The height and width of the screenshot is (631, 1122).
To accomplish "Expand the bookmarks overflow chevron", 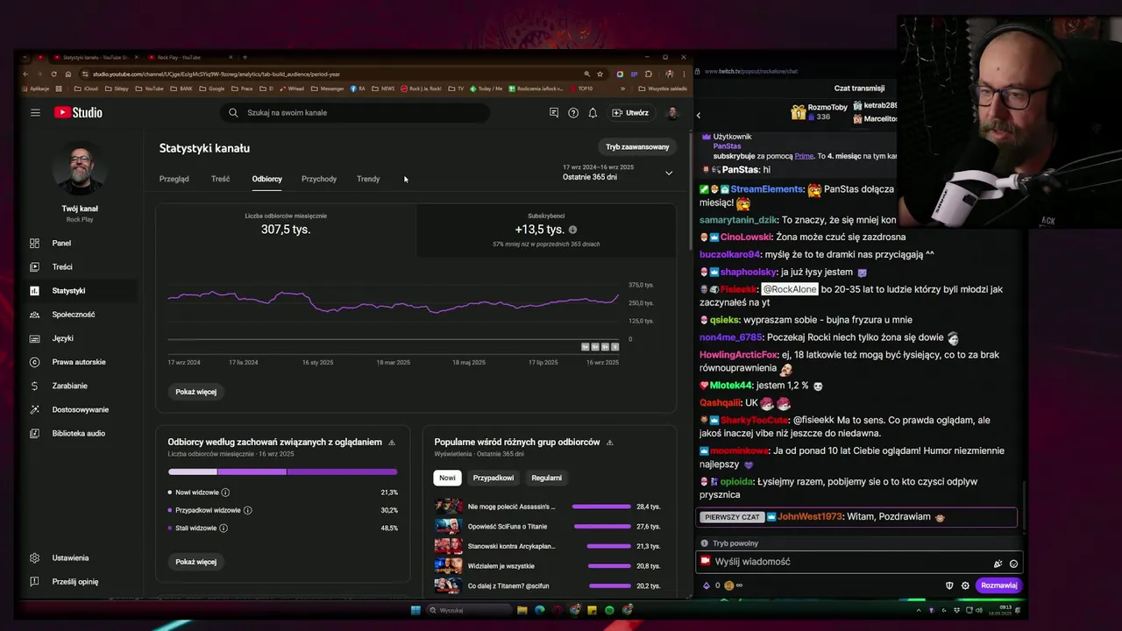I will (623, 89).
